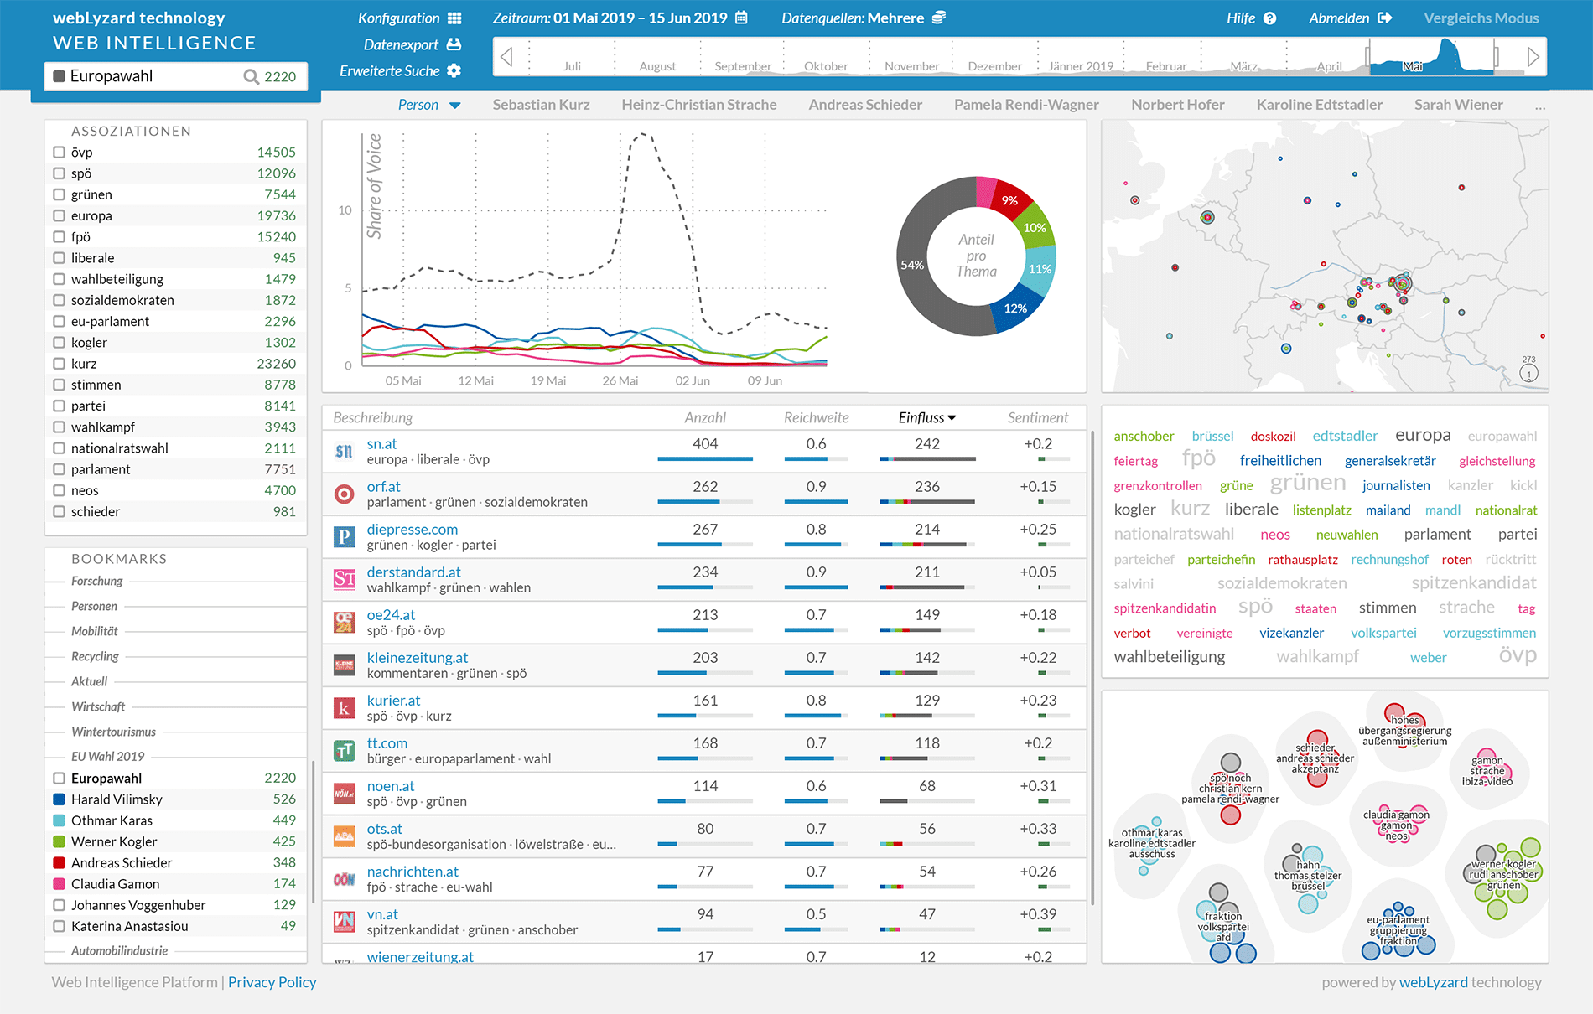The height and width of the screenshot is (1014, 1593).
Task: Select Sebastian Kurz person tab
Action: click(x=541, y=105)
